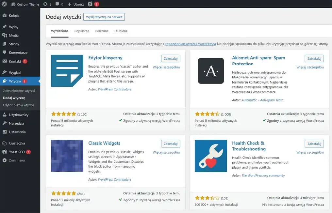
Task: Switch to the Popularne tab
Action: click(x=82, y=31)
